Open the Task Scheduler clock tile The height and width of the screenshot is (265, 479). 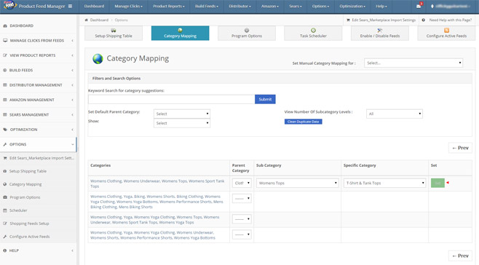[313, 33]
